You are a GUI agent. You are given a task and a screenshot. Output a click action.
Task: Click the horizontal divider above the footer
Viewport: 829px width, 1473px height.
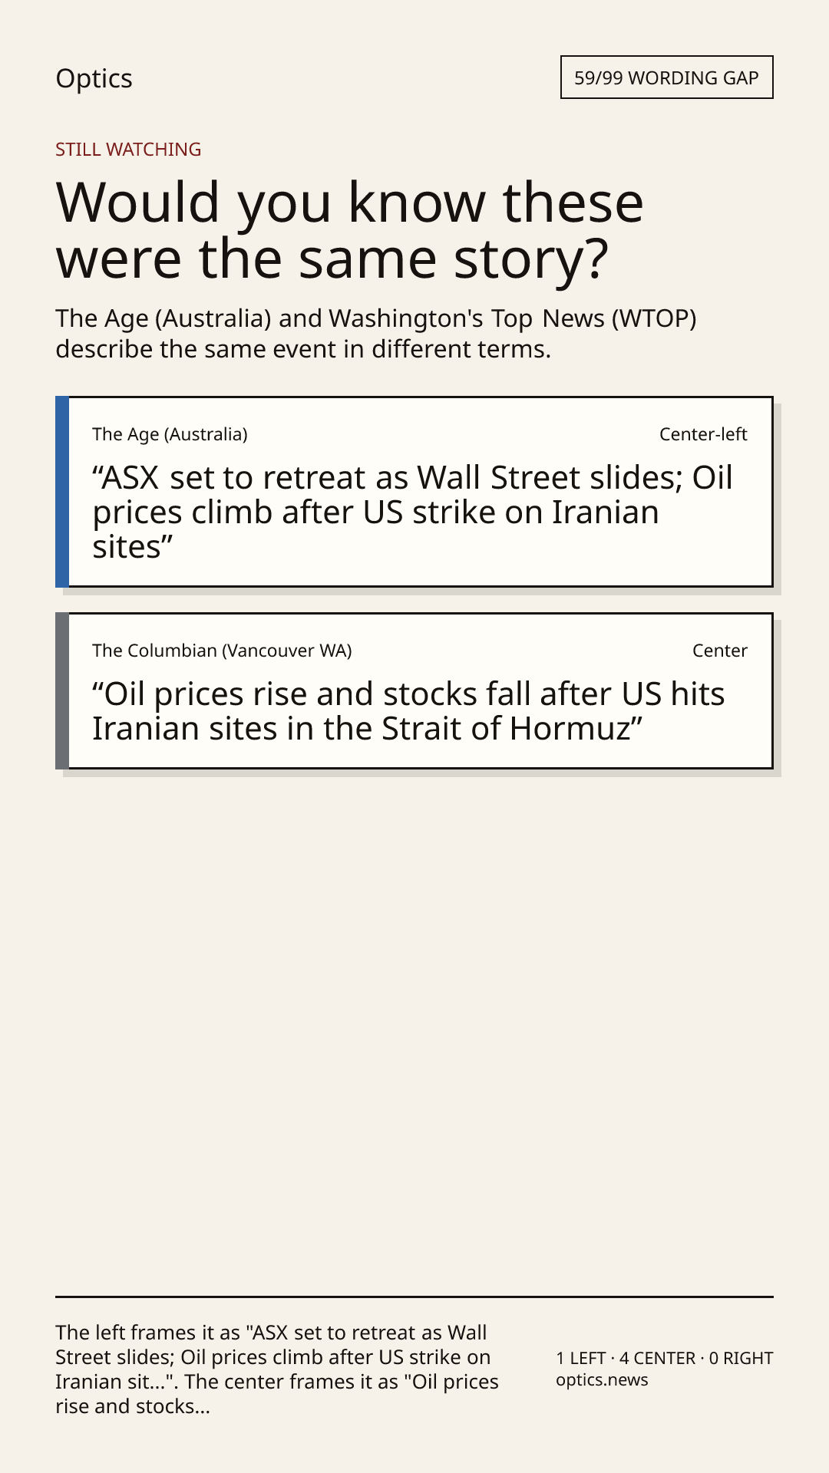[x=414, y=1297]
